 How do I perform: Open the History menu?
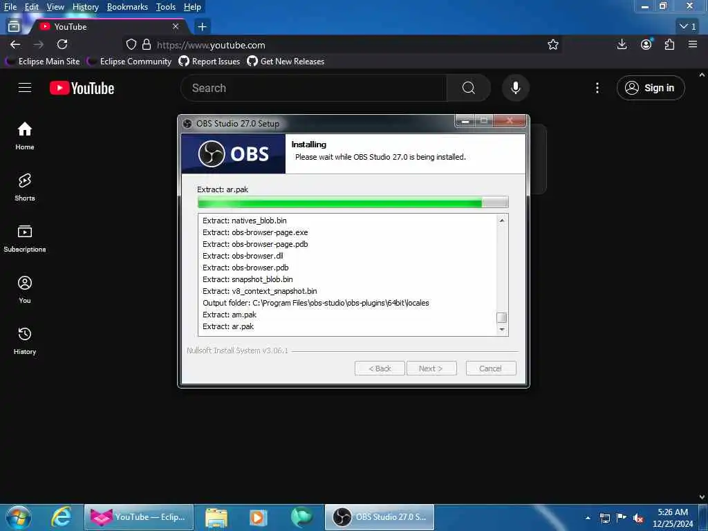(85, 7)
